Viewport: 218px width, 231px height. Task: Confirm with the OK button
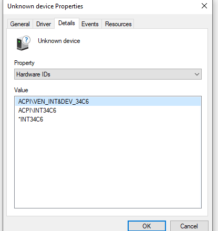147,226
